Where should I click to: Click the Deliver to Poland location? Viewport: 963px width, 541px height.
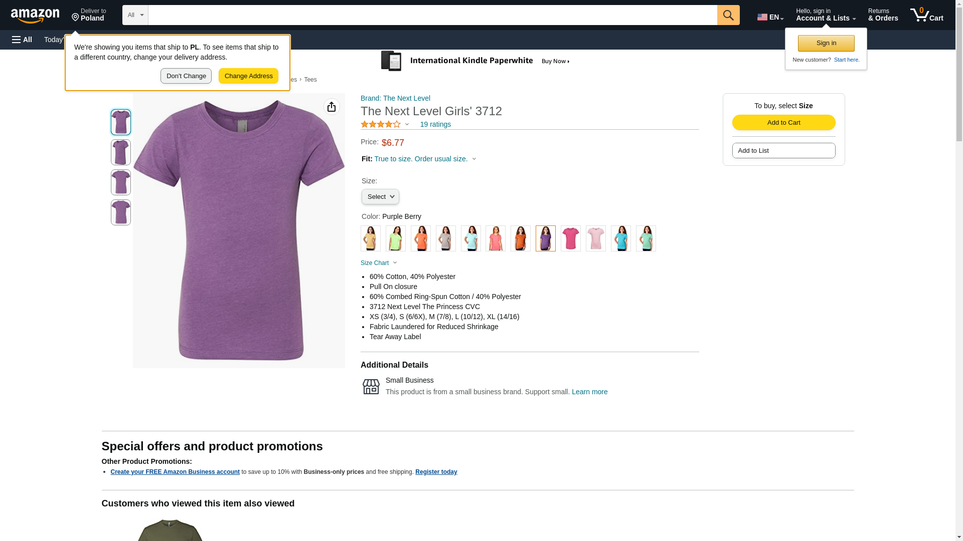pyautogui.click(x=89, y=15)
